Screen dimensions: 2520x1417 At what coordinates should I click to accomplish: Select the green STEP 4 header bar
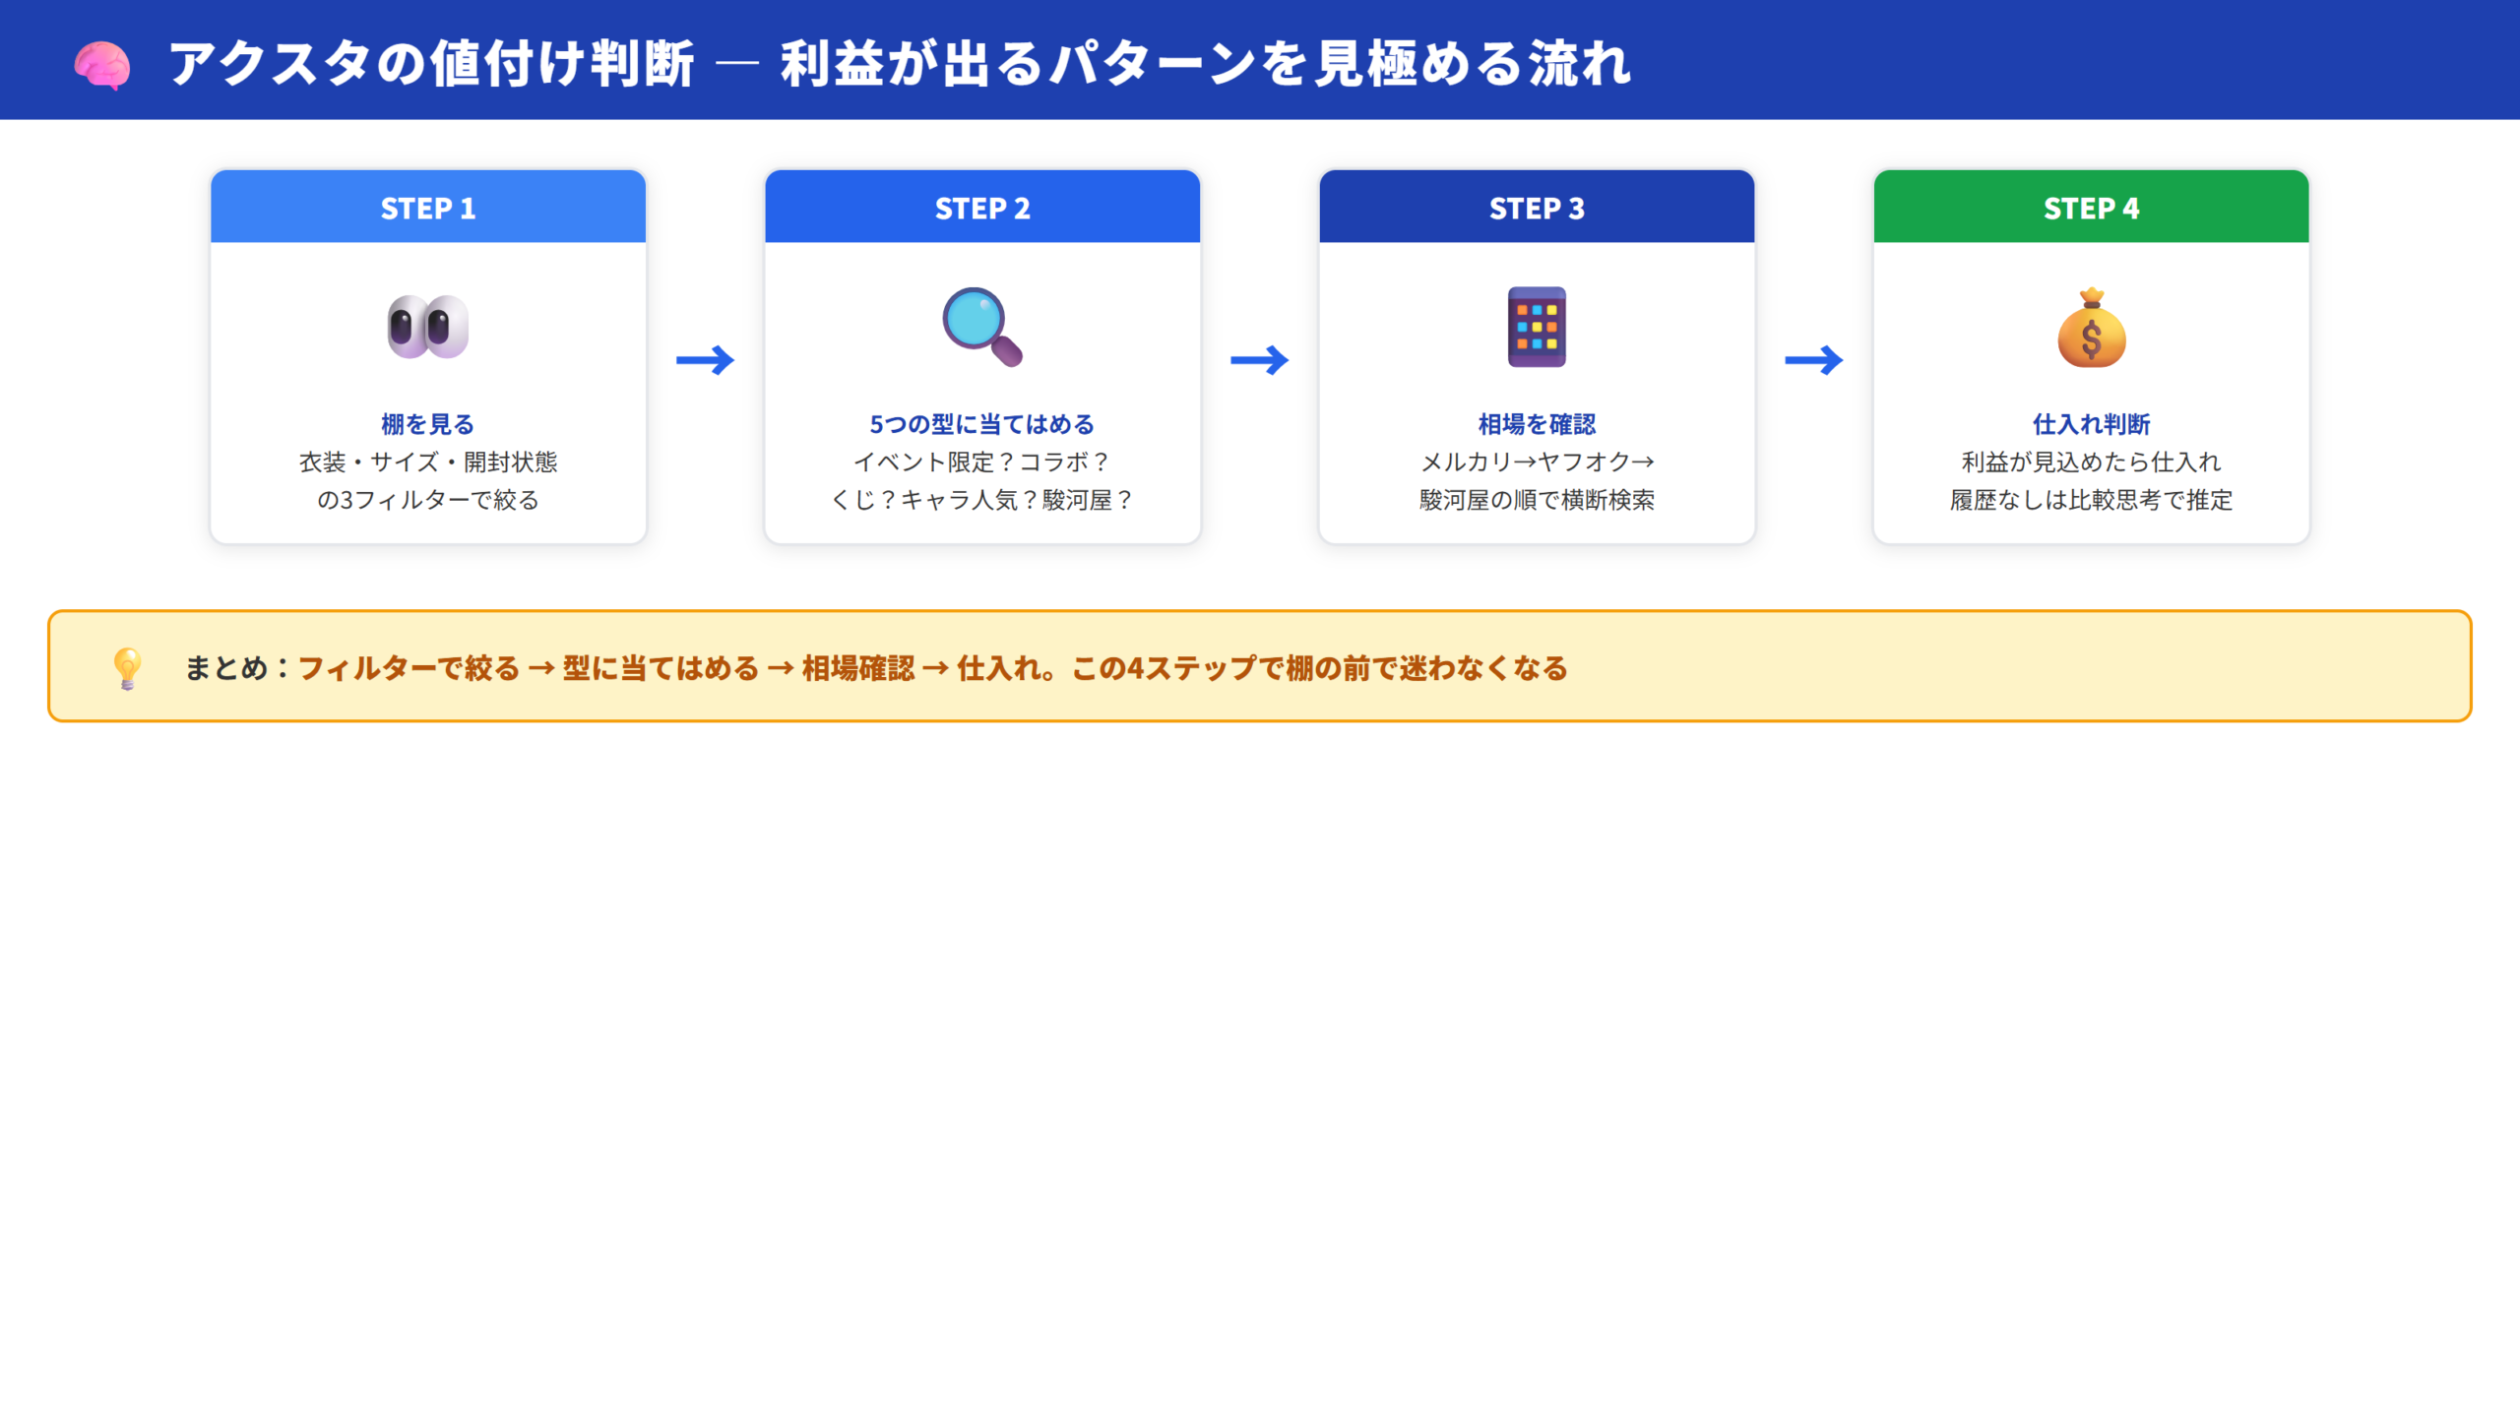[2091, 208]
